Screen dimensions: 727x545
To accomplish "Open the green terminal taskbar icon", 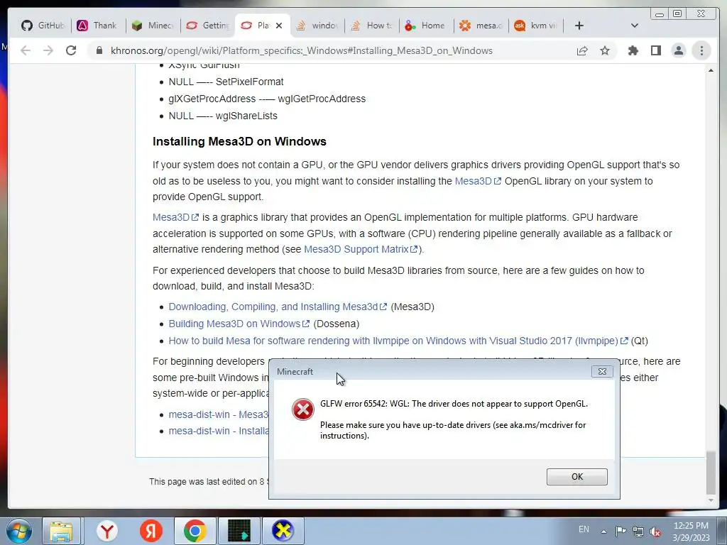I will coord(239,531).
